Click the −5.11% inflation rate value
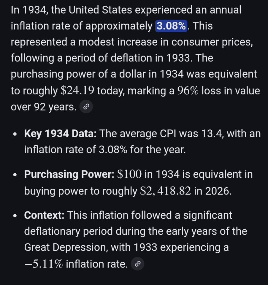The height and width of the screenshot is (285, 268). point(43,264)
